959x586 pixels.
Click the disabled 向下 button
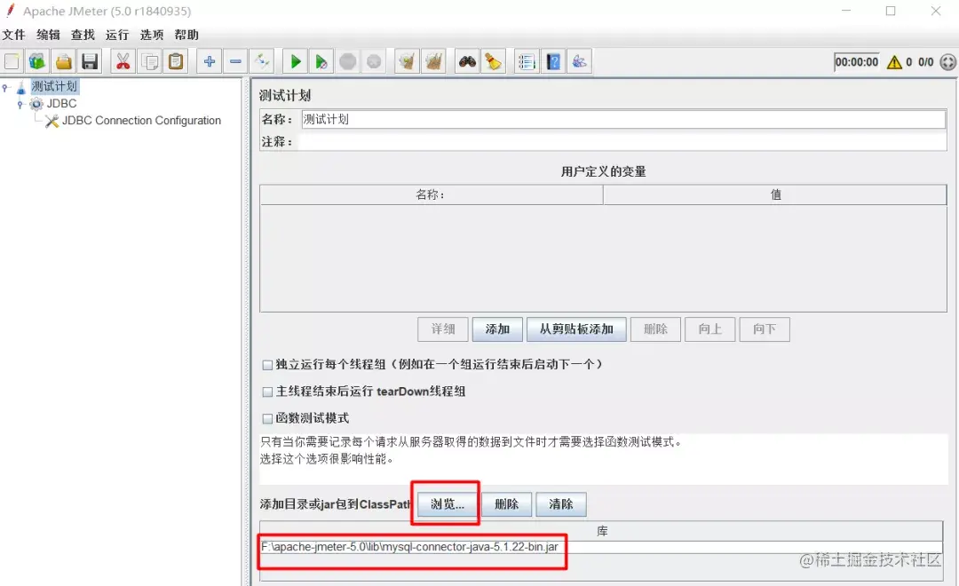[x=765, y=329]
